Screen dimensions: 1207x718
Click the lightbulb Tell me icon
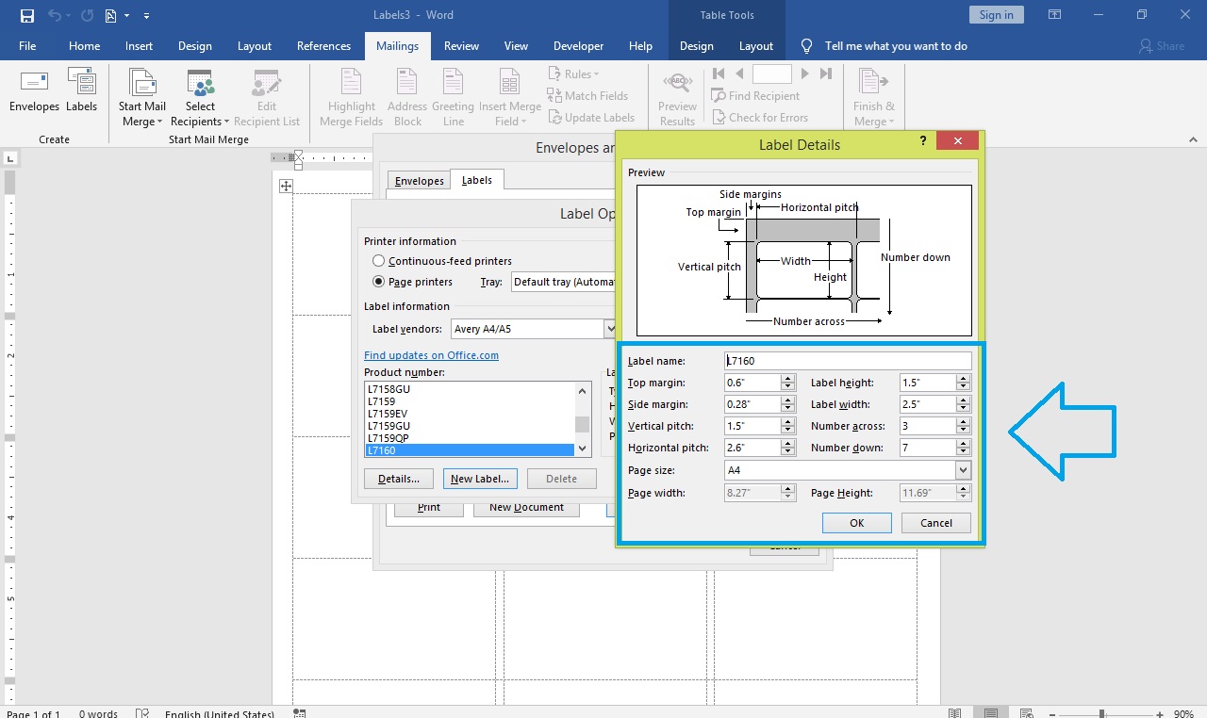(806, 46)
